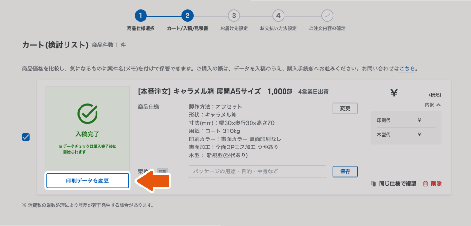
Task: Click the trash can icon beside 削除
Action: click(x=425, y=184)
